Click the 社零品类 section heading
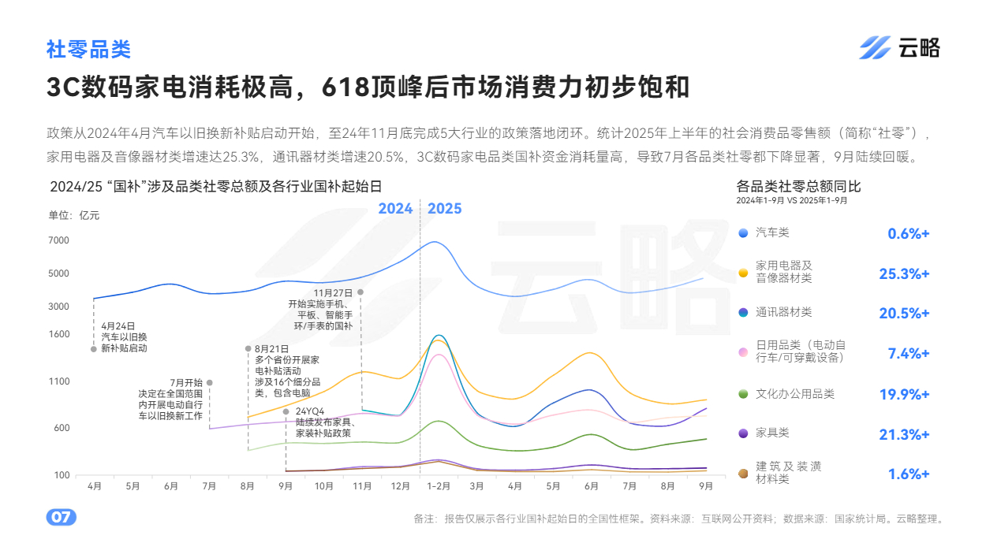986x554 pixels. pyautogui.click(x=88, y=50)
